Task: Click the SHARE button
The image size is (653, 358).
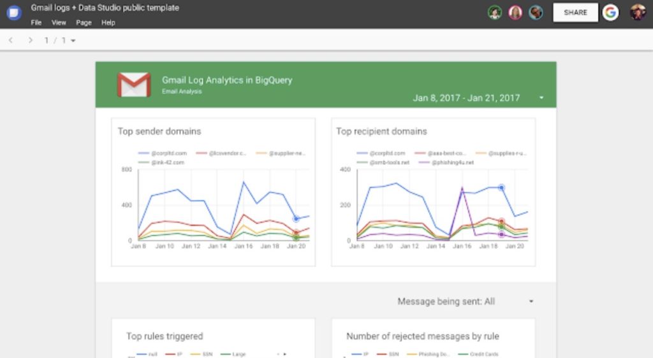Action: [x=576, y=13]
